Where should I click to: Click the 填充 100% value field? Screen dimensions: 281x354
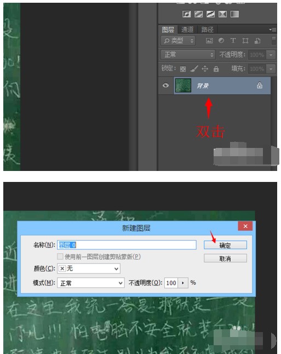coord(257,69)
